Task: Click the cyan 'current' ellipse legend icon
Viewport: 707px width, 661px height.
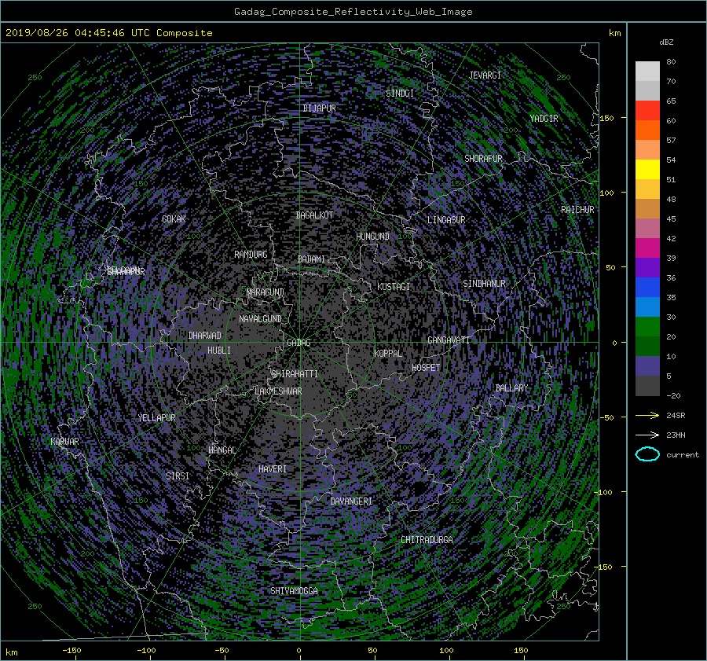Action: (x=647, y=454)
